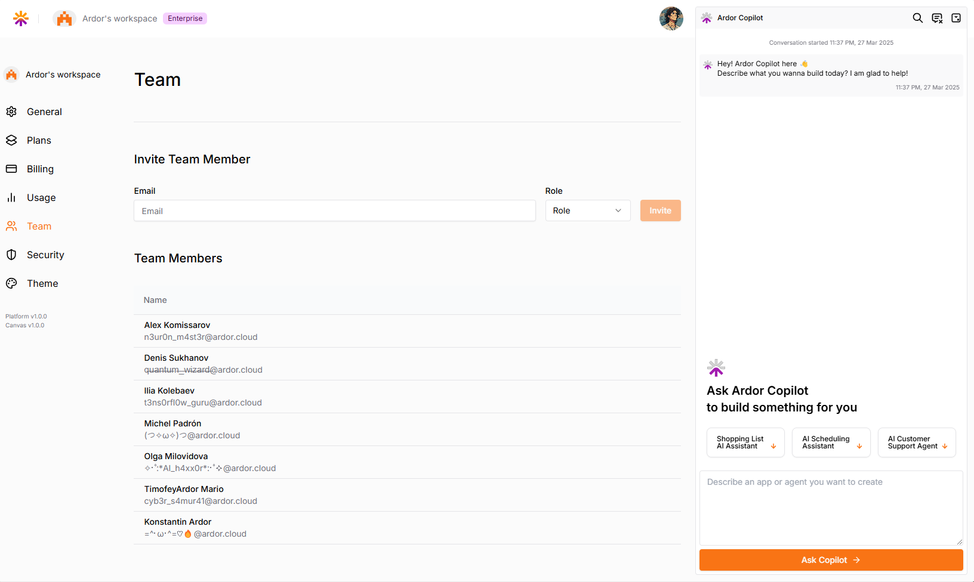Open the General settings page
This screenshot has height=582, width=974.
(44, 112)
